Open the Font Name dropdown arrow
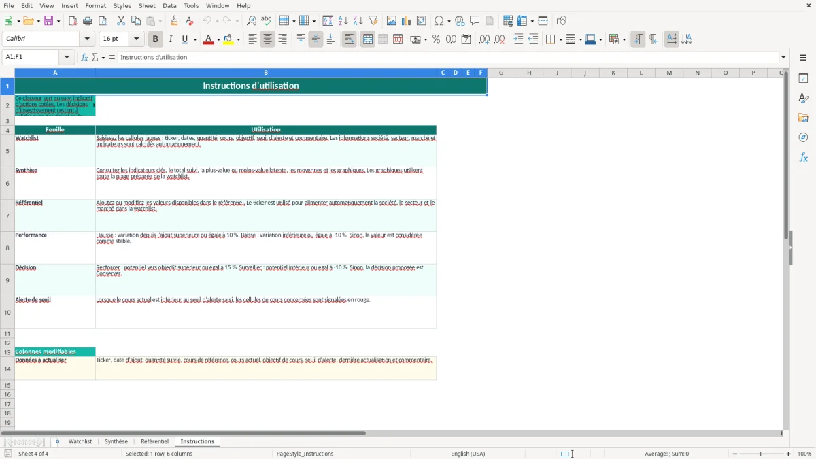Screen dimensions: 816x459 [x=87, y=39]
